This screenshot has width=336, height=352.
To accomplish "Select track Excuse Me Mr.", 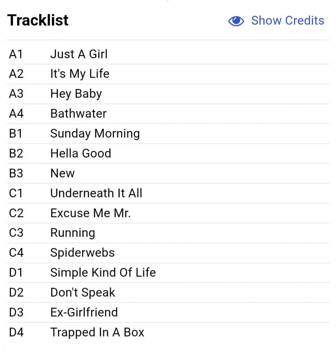I will [x=90, y=213].
